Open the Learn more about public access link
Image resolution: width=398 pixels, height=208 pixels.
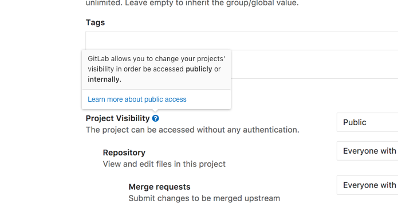[x=137, y=99]
